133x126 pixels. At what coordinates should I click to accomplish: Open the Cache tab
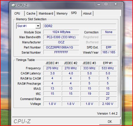(31, 13)
